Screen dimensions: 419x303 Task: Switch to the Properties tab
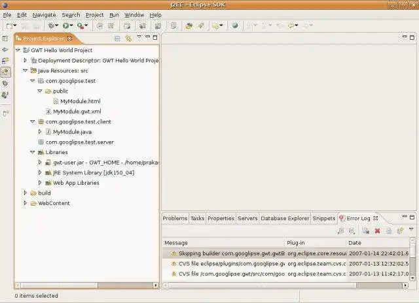pyautogui.click(x=221, y=218)
